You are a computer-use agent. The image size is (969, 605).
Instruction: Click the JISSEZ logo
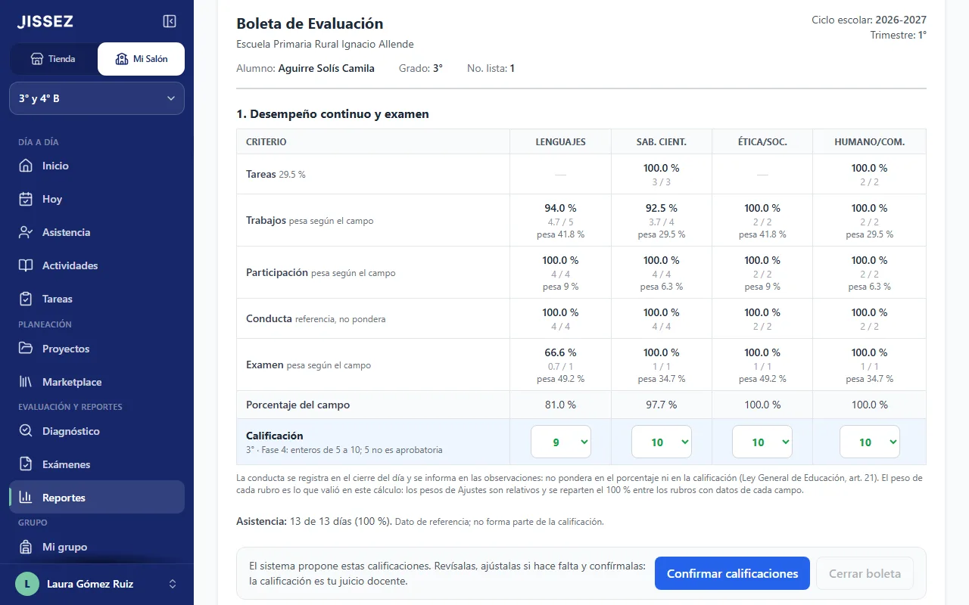point(45,22)
